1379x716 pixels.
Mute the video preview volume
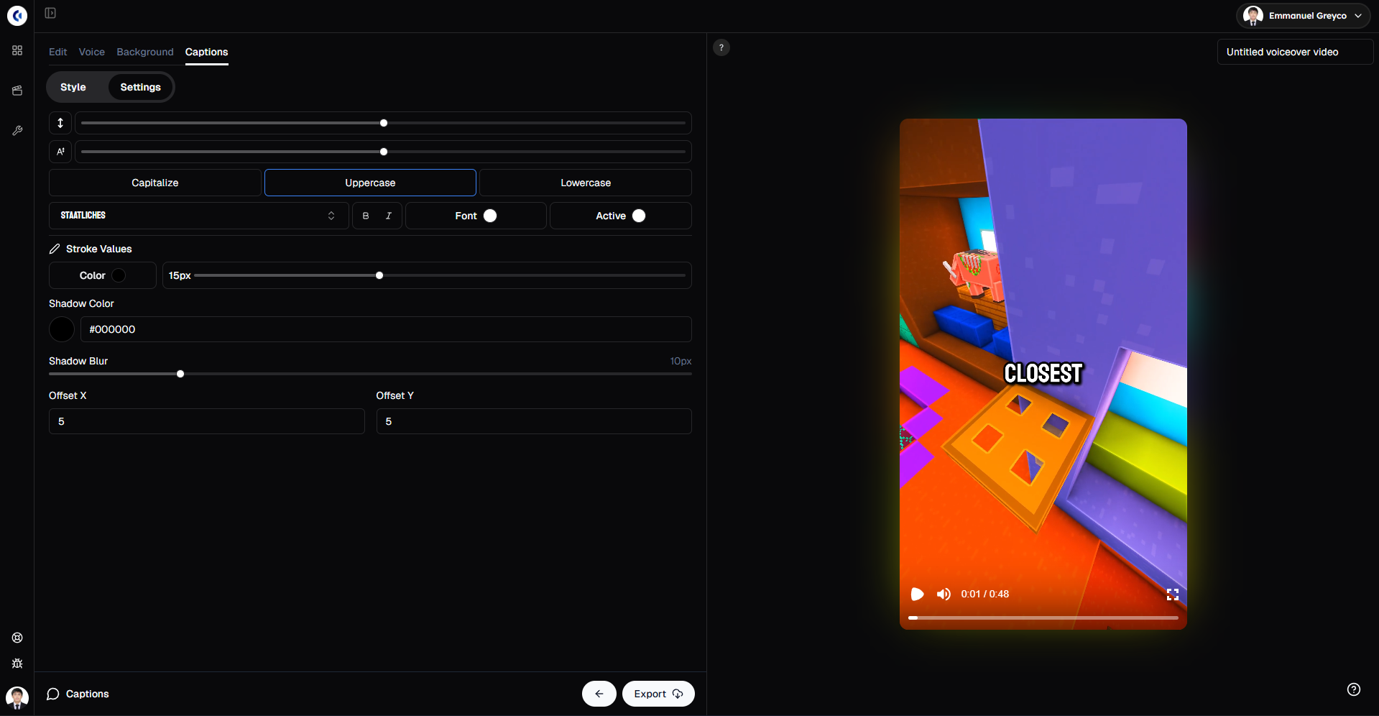944,594
